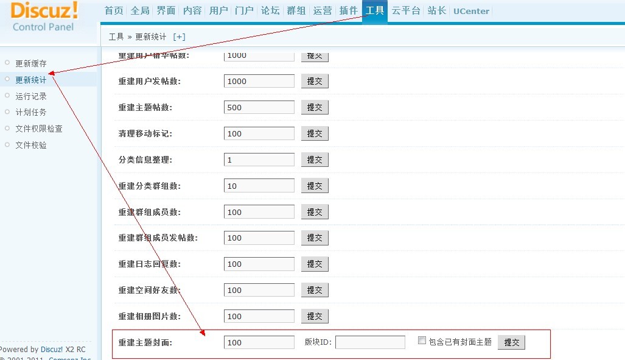Click the 重建主题封面 count input field

click(x=259, y=342)
